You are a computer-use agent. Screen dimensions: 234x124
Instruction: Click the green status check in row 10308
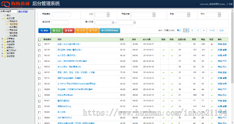212,95
